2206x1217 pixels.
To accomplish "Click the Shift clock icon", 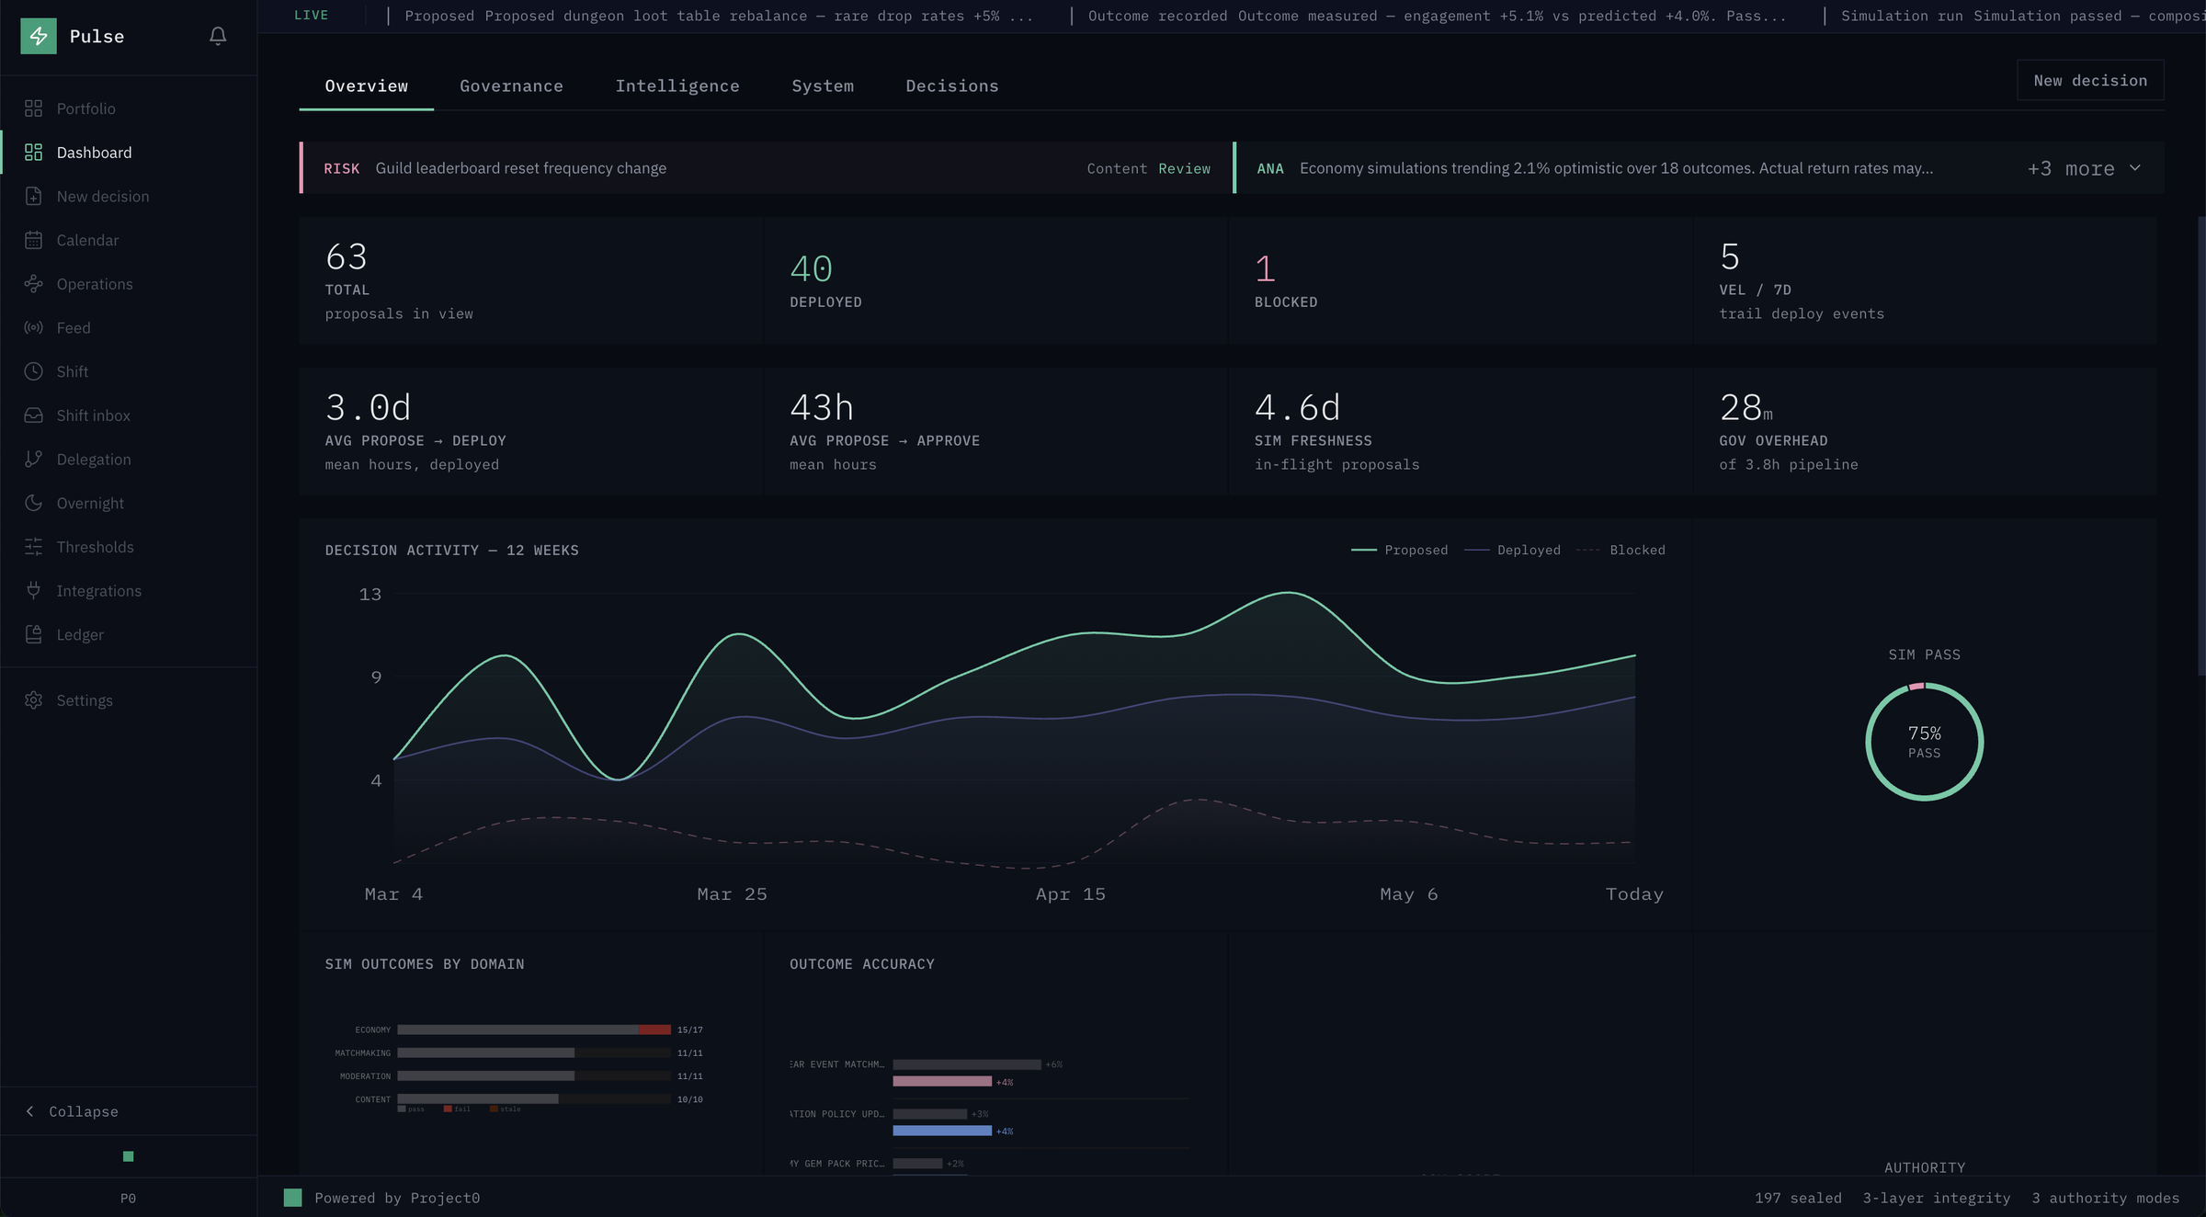I will click(x=34, y=371).
